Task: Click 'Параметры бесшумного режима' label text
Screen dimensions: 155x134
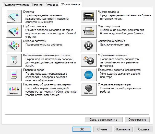Action: coord(119,70)
